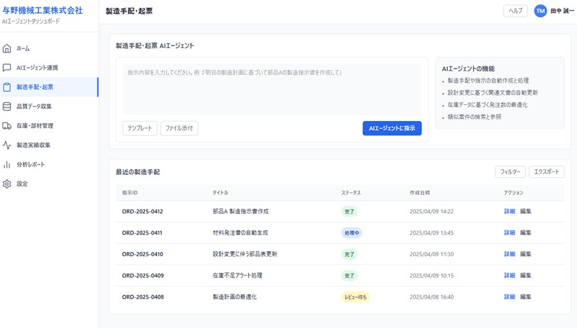Click the 品質データ収集 database icon
The height and width of the screenshot is (328, 577).
click(x=6, y=106)
